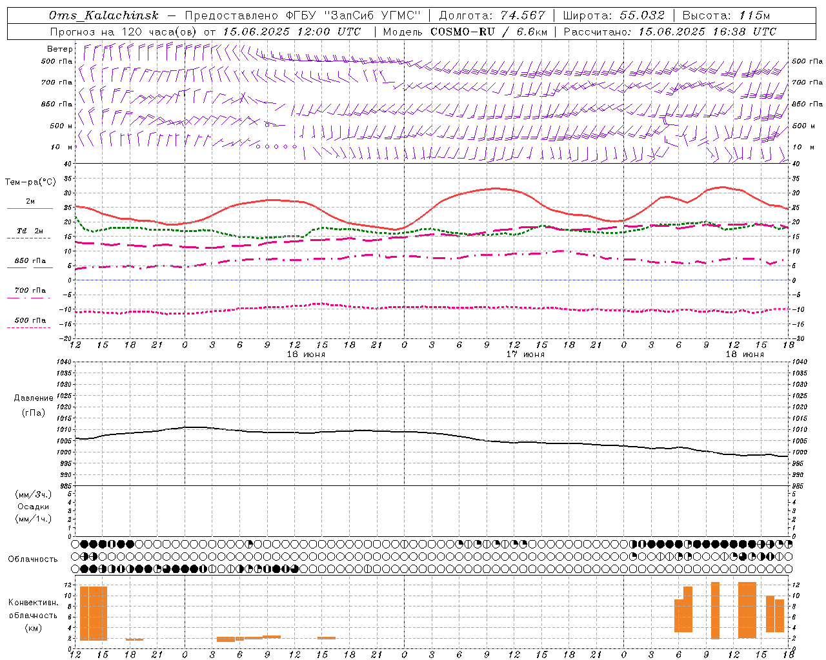826x660 pixels.
Task: Click the 'Давление' pressure panel label
Action: click(x=34, y=398)
